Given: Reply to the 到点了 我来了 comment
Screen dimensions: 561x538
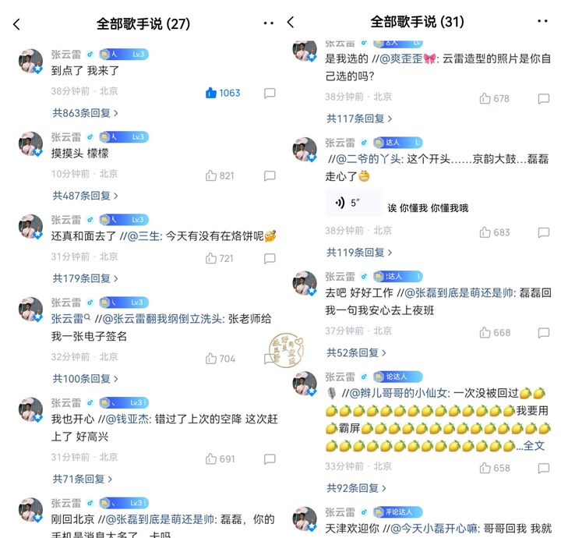Looking at the screenshot, I should pyautogui.click(x=270, y=93).
